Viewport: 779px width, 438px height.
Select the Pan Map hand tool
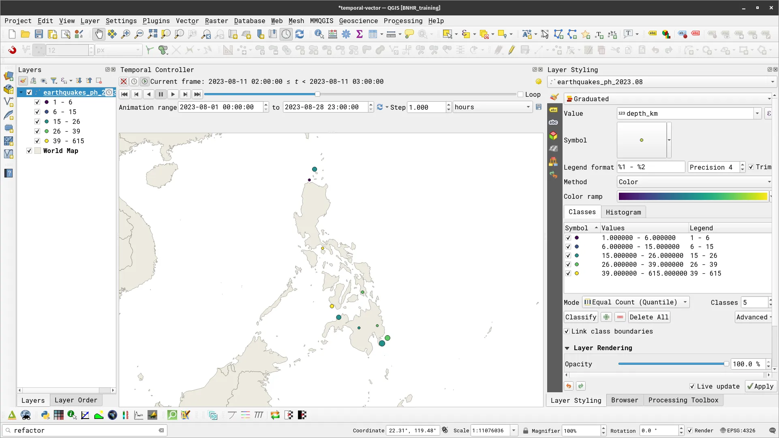98,34
